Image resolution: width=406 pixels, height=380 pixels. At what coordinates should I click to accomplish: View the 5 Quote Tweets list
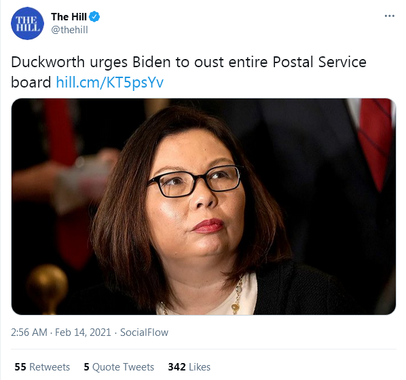pyautogui.click(x=119, y=367)
